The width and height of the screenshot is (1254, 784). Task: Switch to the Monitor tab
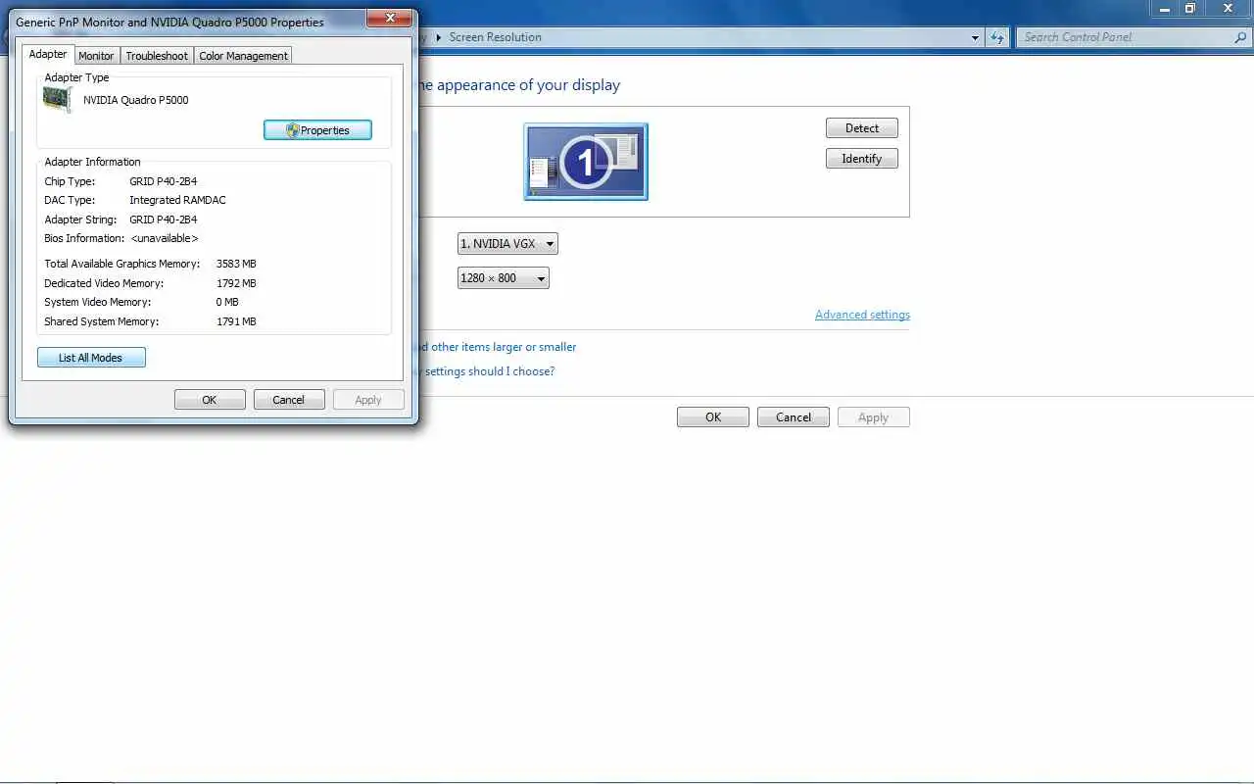(x=96, y=56)
